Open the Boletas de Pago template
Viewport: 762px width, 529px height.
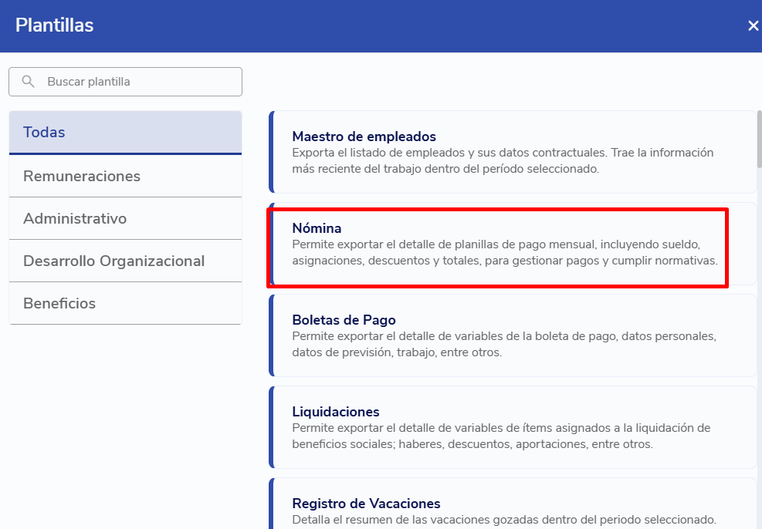coord(344,320)
